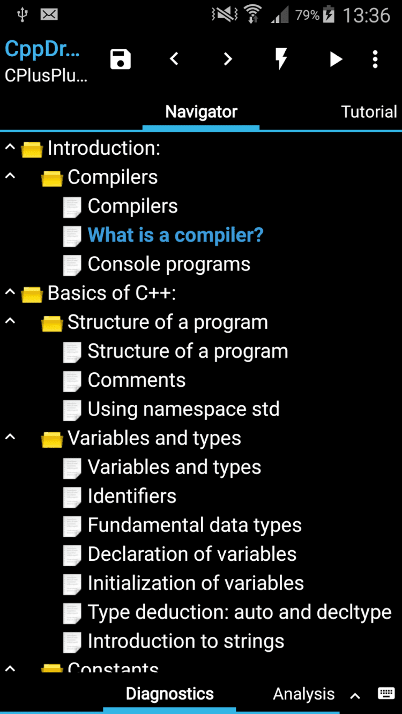Collapse the Basics of C++ section
This screenshot has height=714, width=402.
click(x=10, y=292)
